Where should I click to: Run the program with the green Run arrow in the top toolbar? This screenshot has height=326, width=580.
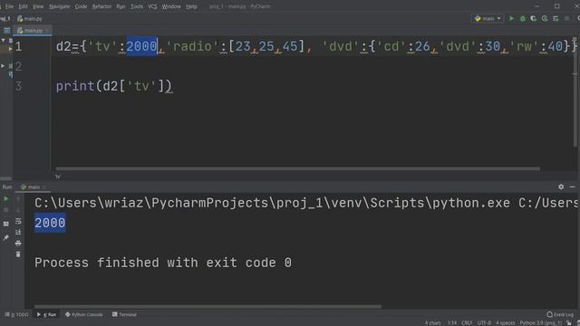[511, 18]
